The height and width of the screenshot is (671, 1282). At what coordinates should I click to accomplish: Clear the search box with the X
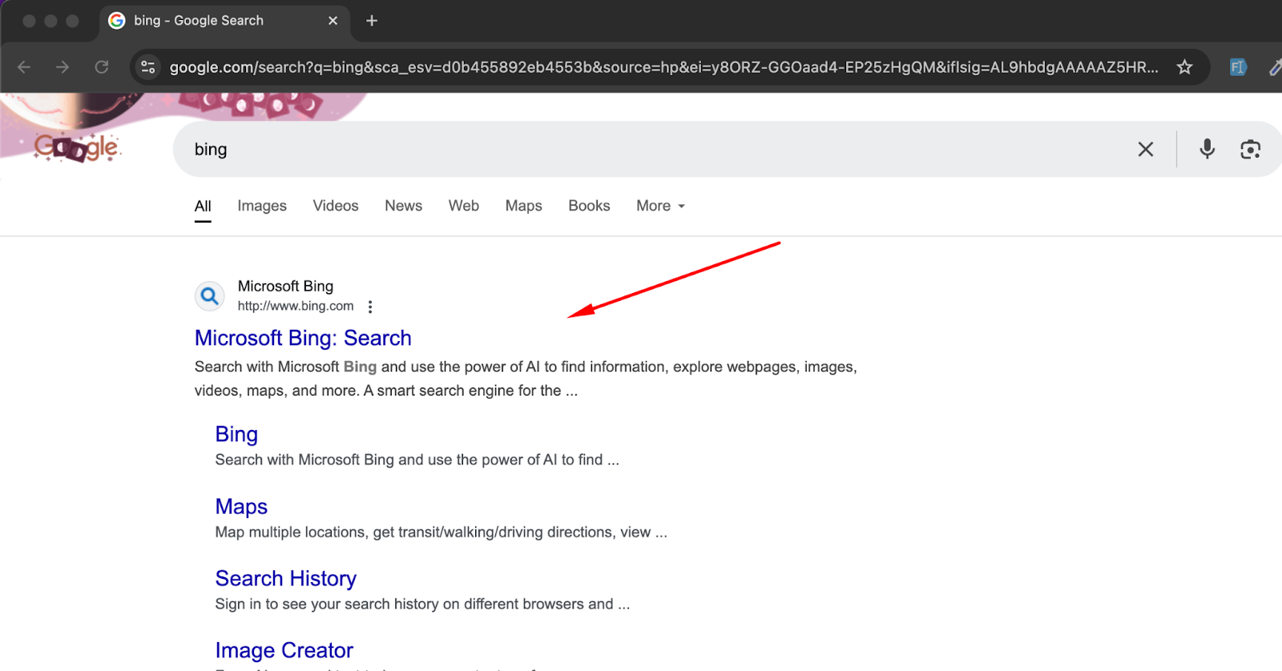pyautogui.click(x=1146, y=149)
